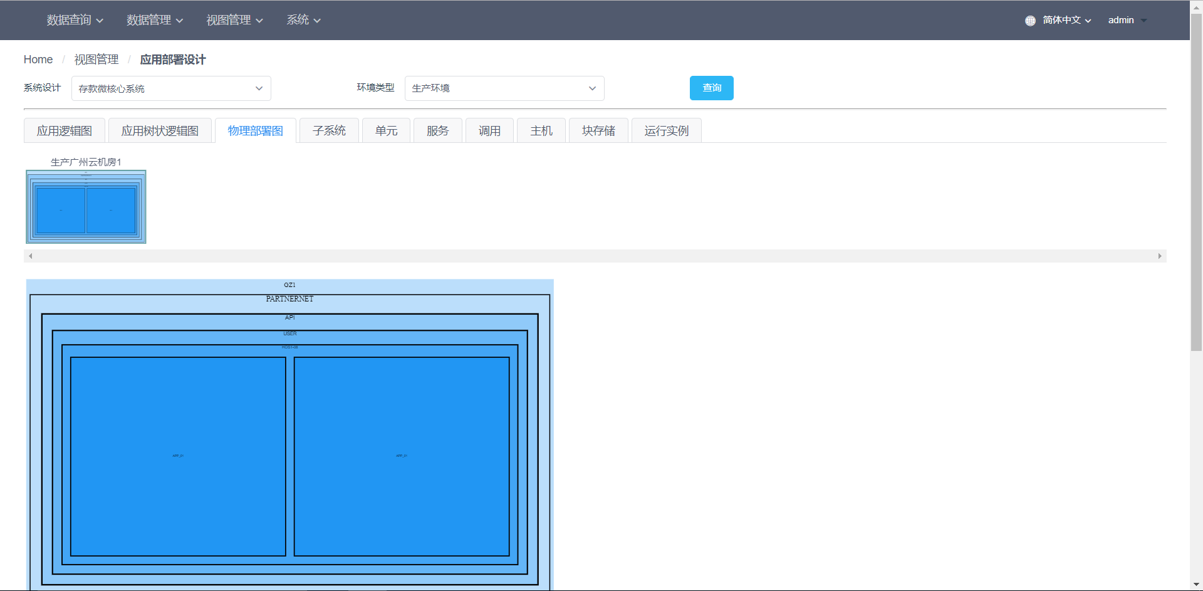Open the 单元 tab
This screenshot has width=1203, height=591.
click(x=386, y=130)
